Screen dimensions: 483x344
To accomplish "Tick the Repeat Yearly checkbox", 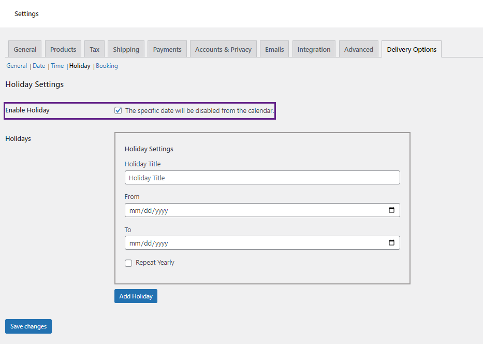I will point(128,263).
